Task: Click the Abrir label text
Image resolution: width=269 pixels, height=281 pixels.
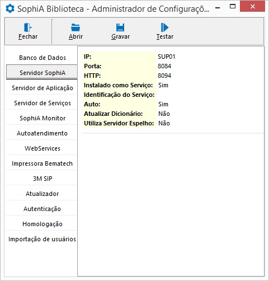Action: tap(75, 36)
